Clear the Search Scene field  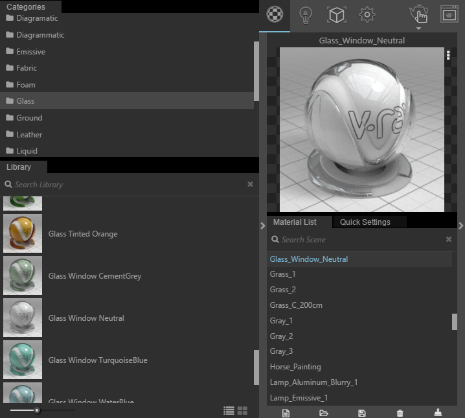[x=449, y=239]
